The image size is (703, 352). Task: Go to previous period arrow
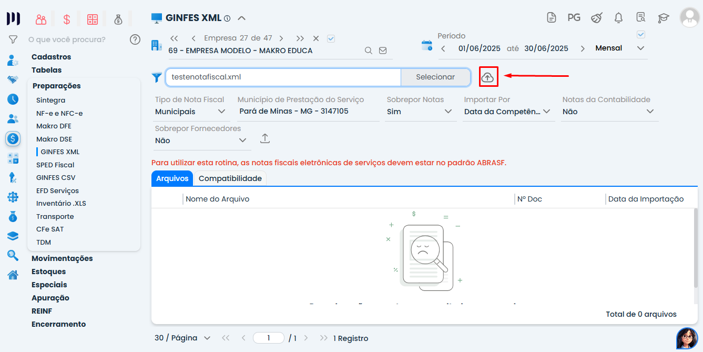click(x=443, y=48)
